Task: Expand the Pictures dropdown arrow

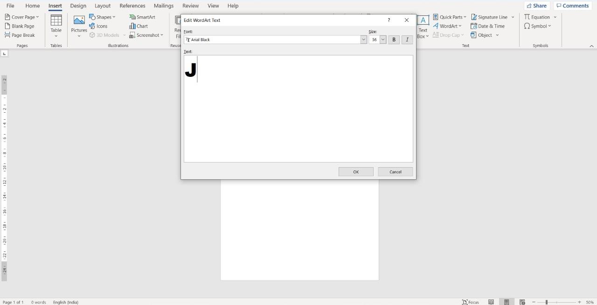Action: [79, 36]
